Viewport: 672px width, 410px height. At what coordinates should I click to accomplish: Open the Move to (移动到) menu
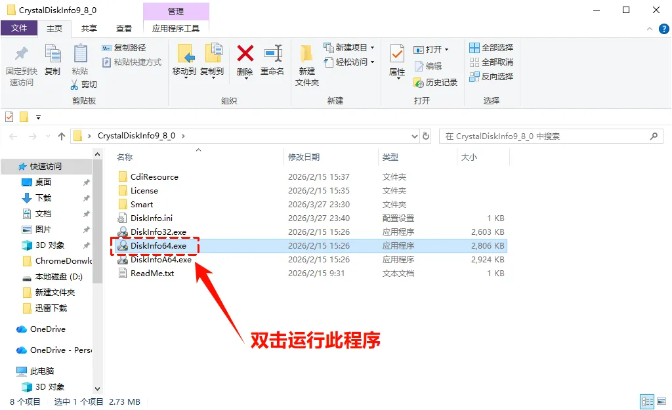click(184, 61)
